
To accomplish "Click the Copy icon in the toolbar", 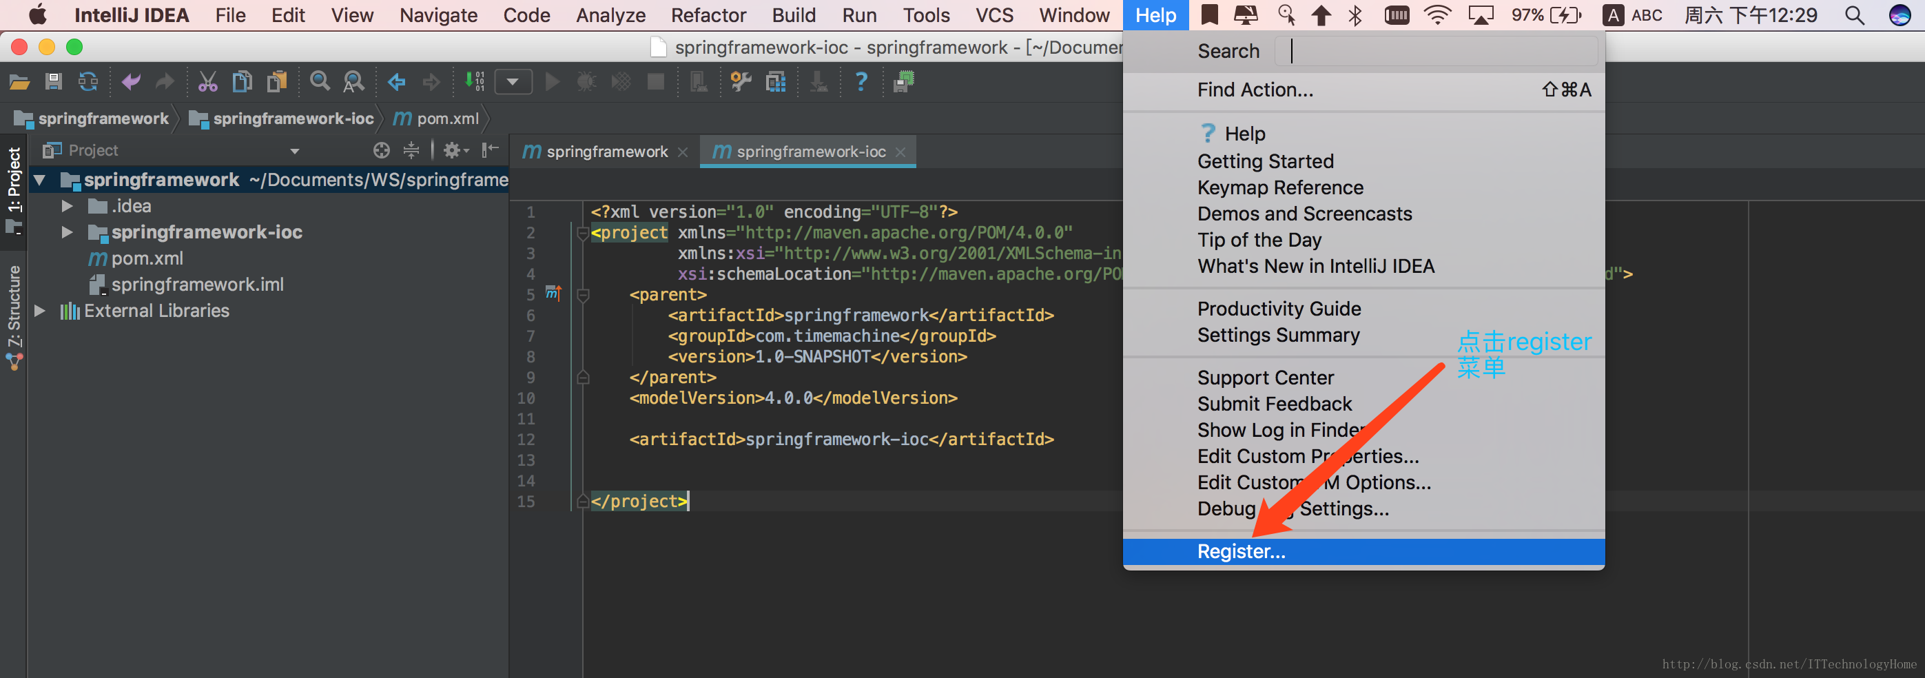I will click(242, 81).
